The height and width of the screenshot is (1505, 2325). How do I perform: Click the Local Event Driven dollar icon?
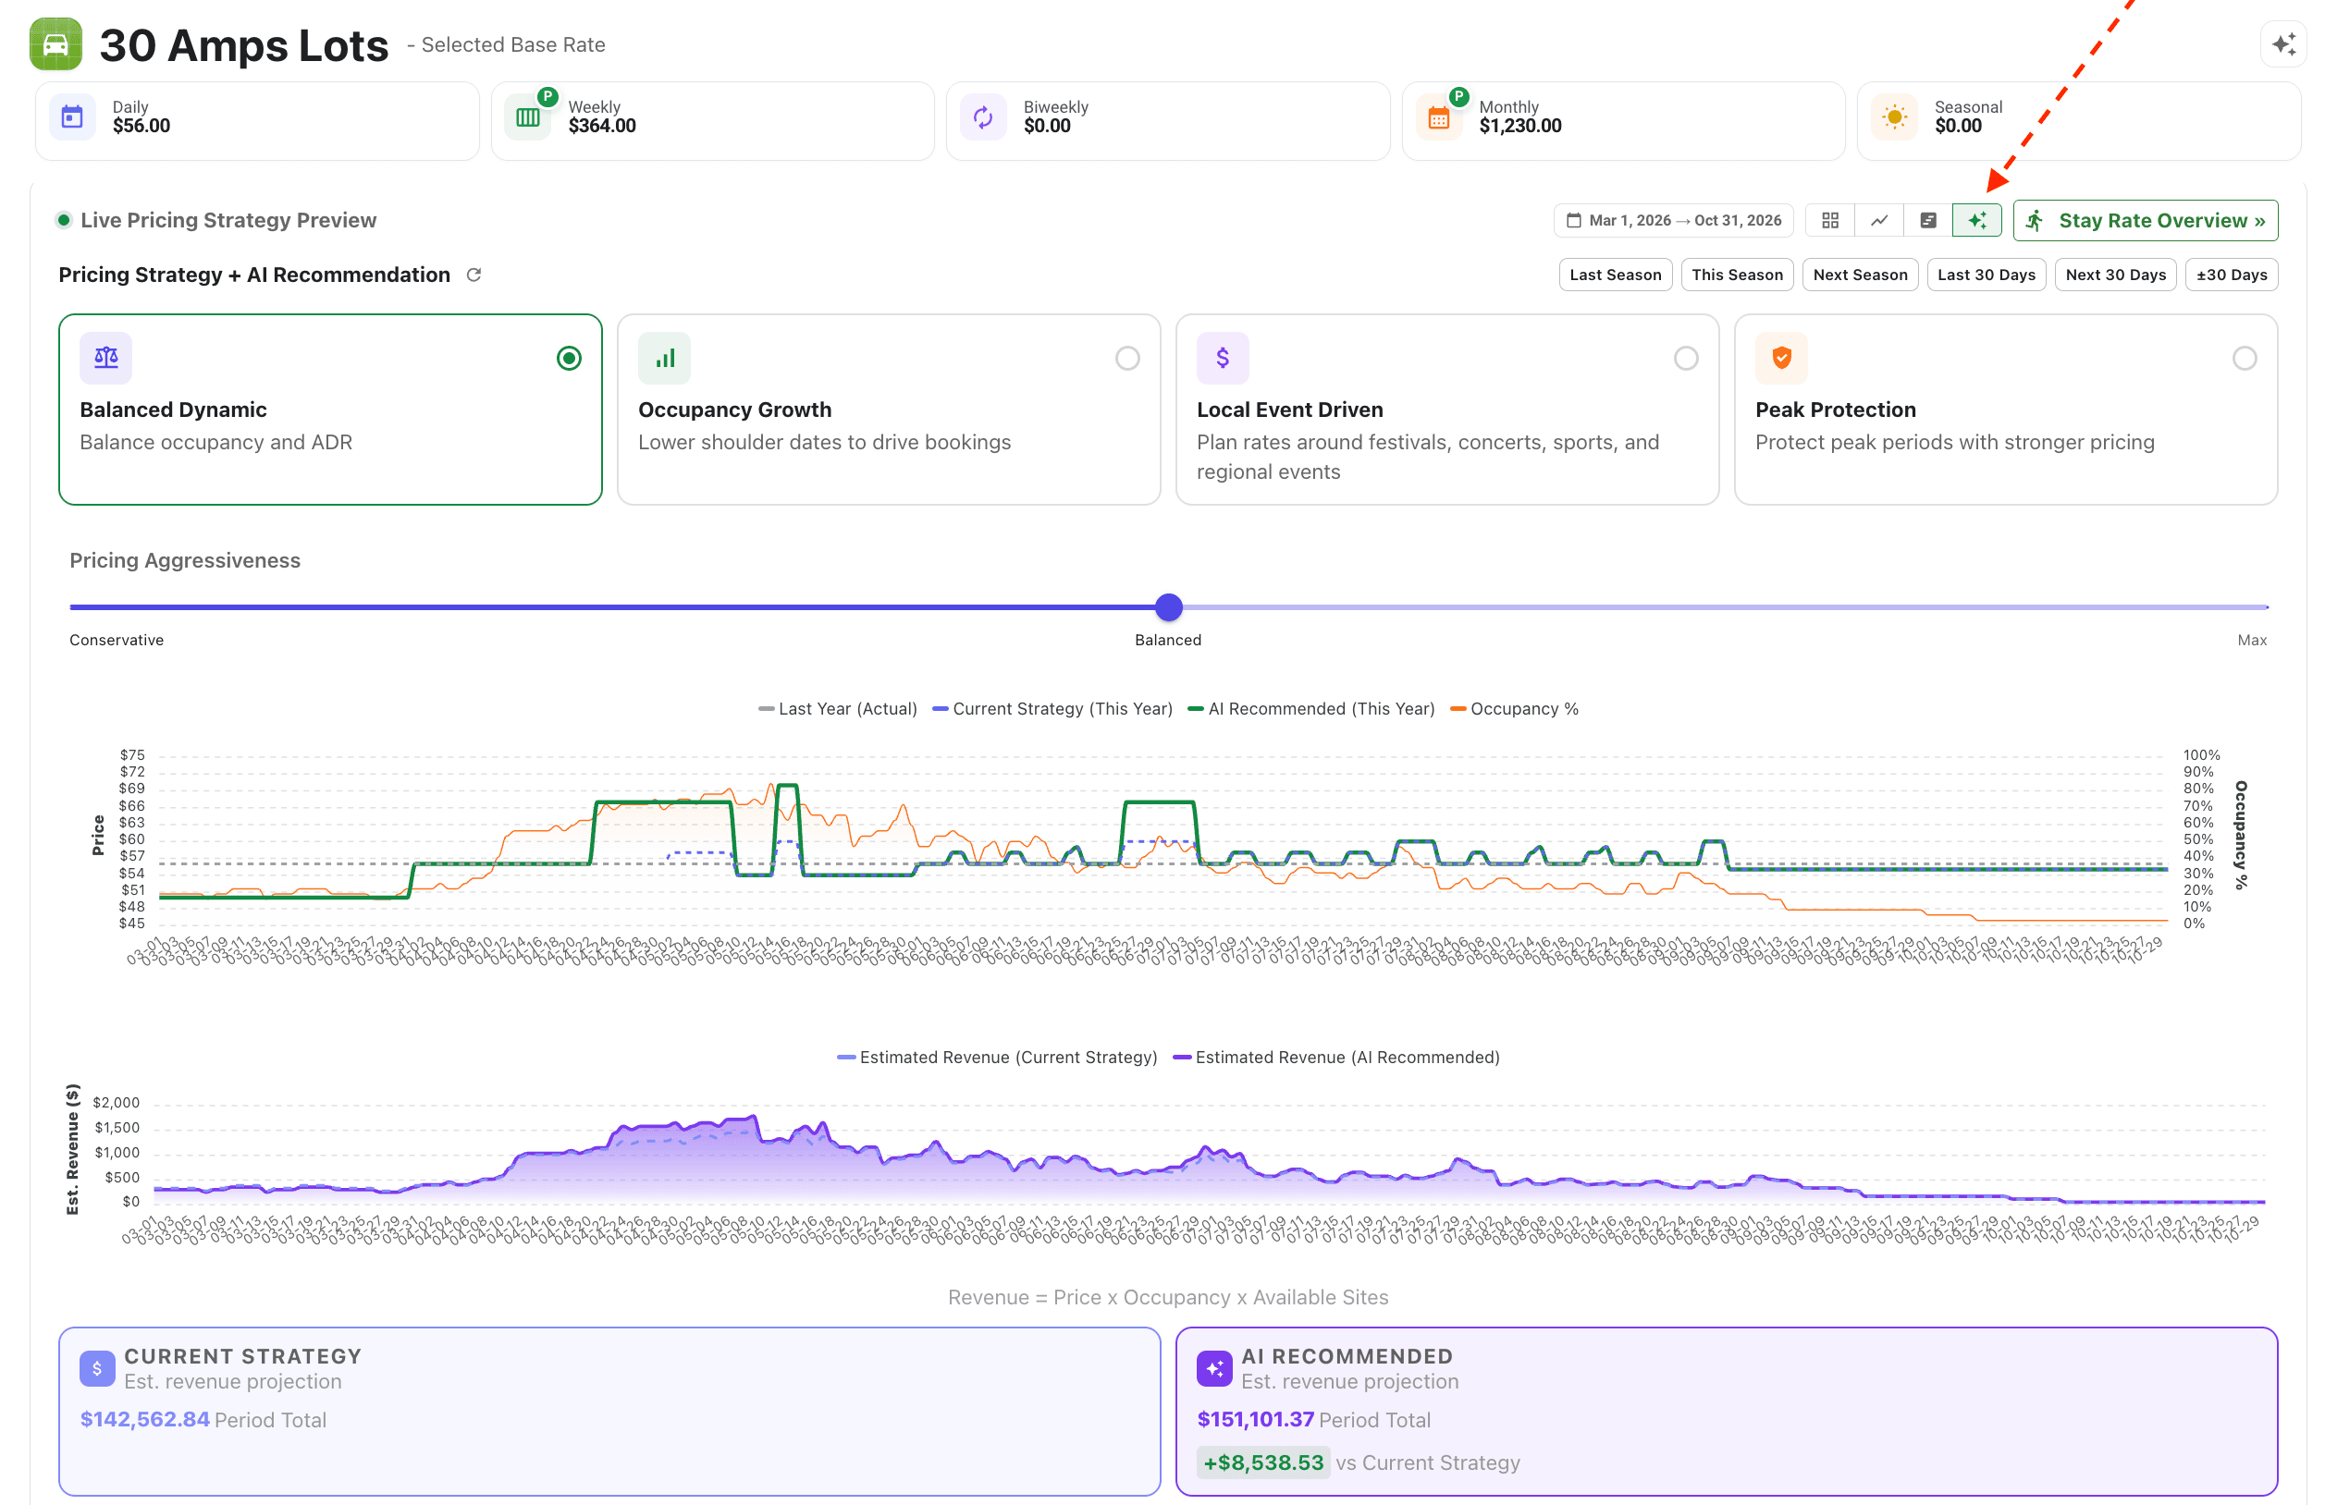pyautogui.click(x=1223, y=359)
